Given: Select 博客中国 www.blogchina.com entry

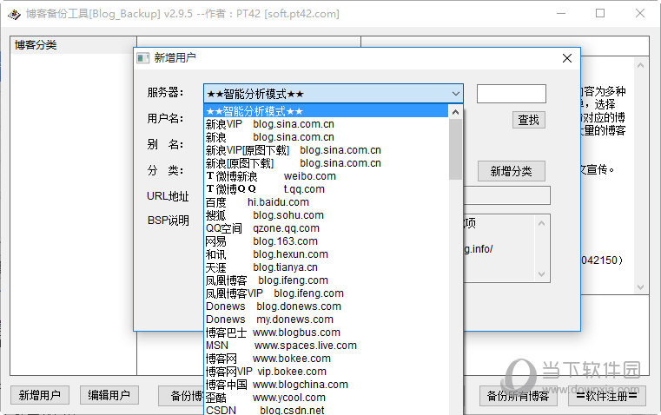Looking at the screenshot, I should pyautogui.click(x=326, y=385).
